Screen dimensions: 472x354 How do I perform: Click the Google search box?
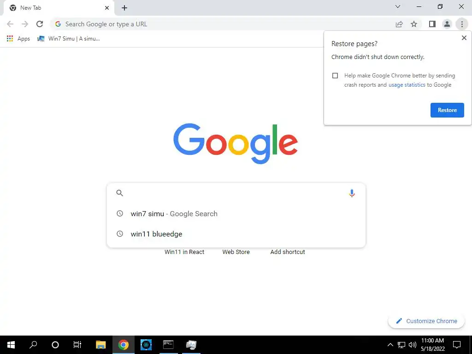coord(236,193)
